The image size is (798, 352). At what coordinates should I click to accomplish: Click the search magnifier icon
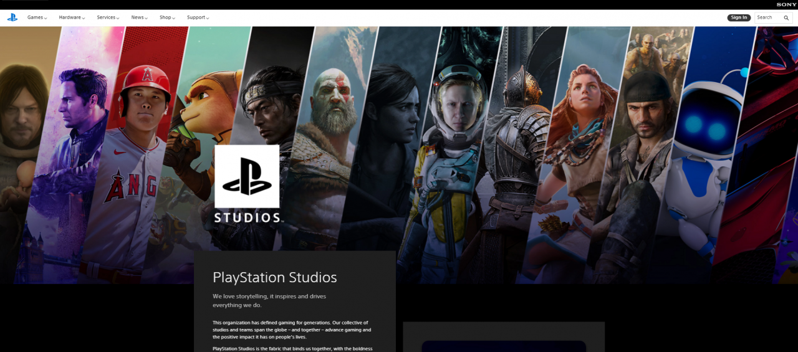click(x=786, y=17)
